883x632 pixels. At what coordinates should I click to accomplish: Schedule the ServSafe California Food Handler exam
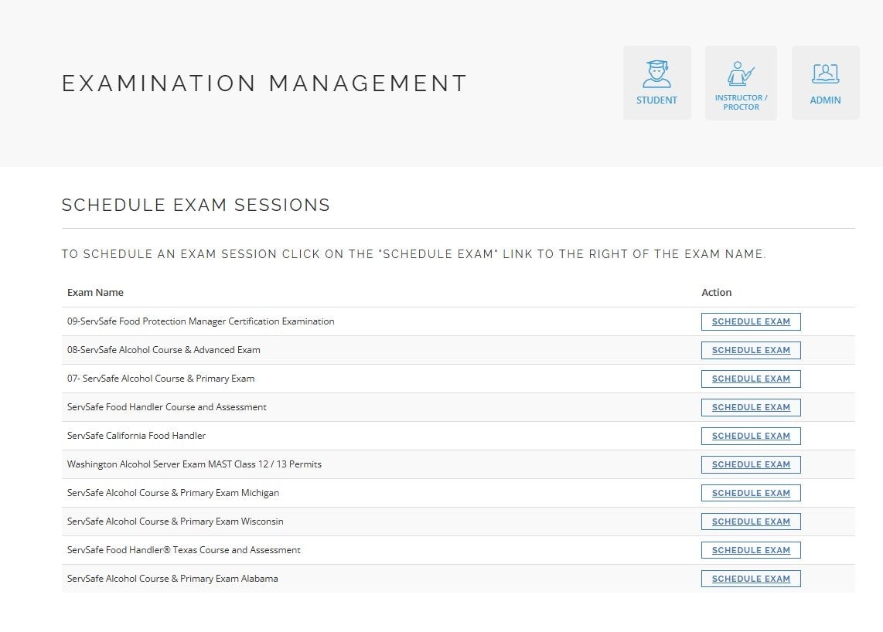[751, 436]
